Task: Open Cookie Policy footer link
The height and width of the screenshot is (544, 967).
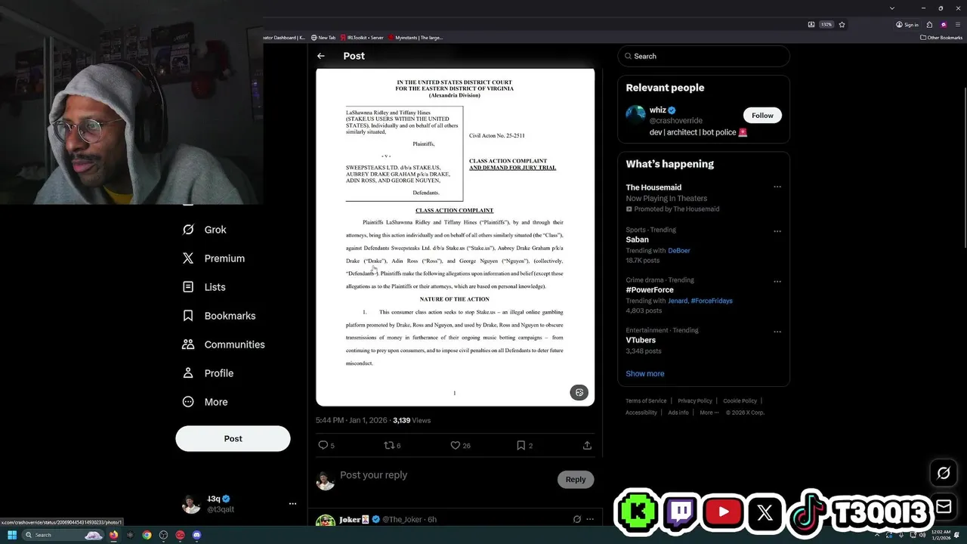Action: point(740,401)
